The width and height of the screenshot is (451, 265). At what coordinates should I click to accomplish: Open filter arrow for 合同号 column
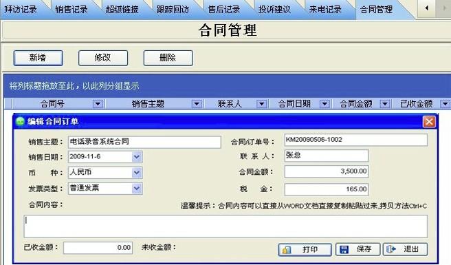[x=98, y=104]
